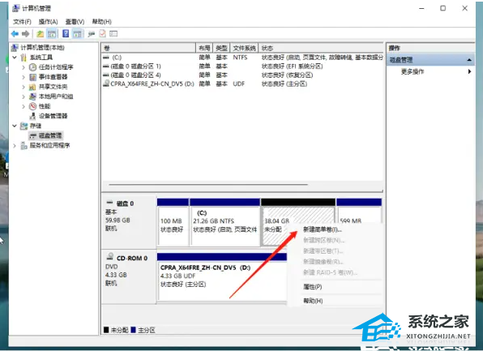Click the Forward arrow toolbar icon
The image size is (483, 351).
coord(26,33)
